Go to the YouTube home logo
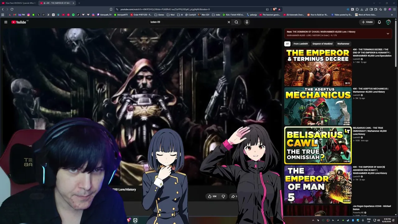This screenshot has height=224, width=398. (x=19, y=22)
